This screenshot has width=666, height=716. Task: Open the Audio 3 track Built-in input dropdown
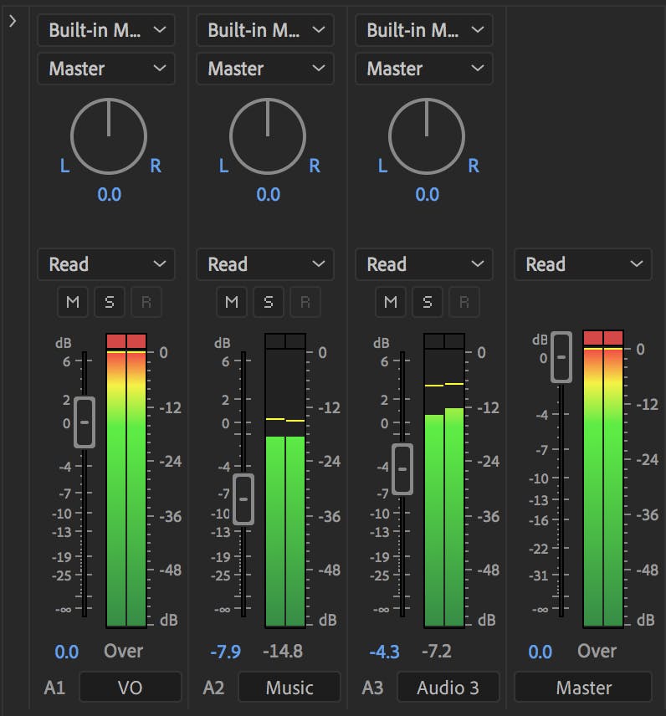pyautogui.click(x=424, y=30)
